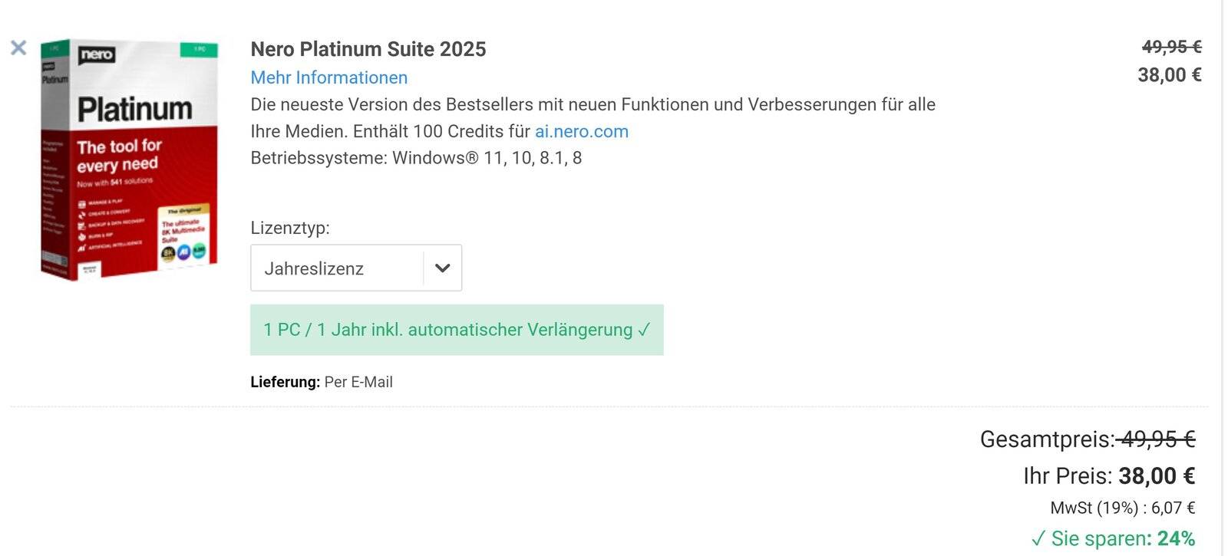
Task: Click the crossed-out Gesamtpreis amount
Action: [x=1155, y=439]
